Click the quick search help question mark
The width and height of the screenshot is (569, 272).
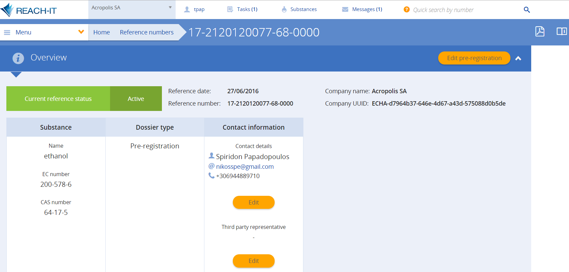click(x=407, y=9)
